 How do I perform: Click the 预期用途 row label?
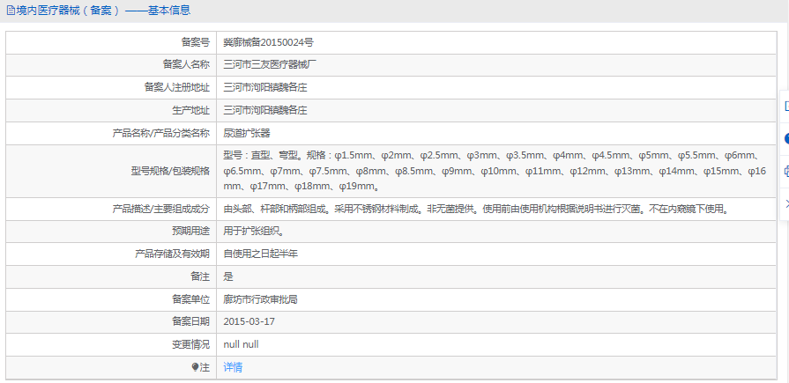pos(190,232)
